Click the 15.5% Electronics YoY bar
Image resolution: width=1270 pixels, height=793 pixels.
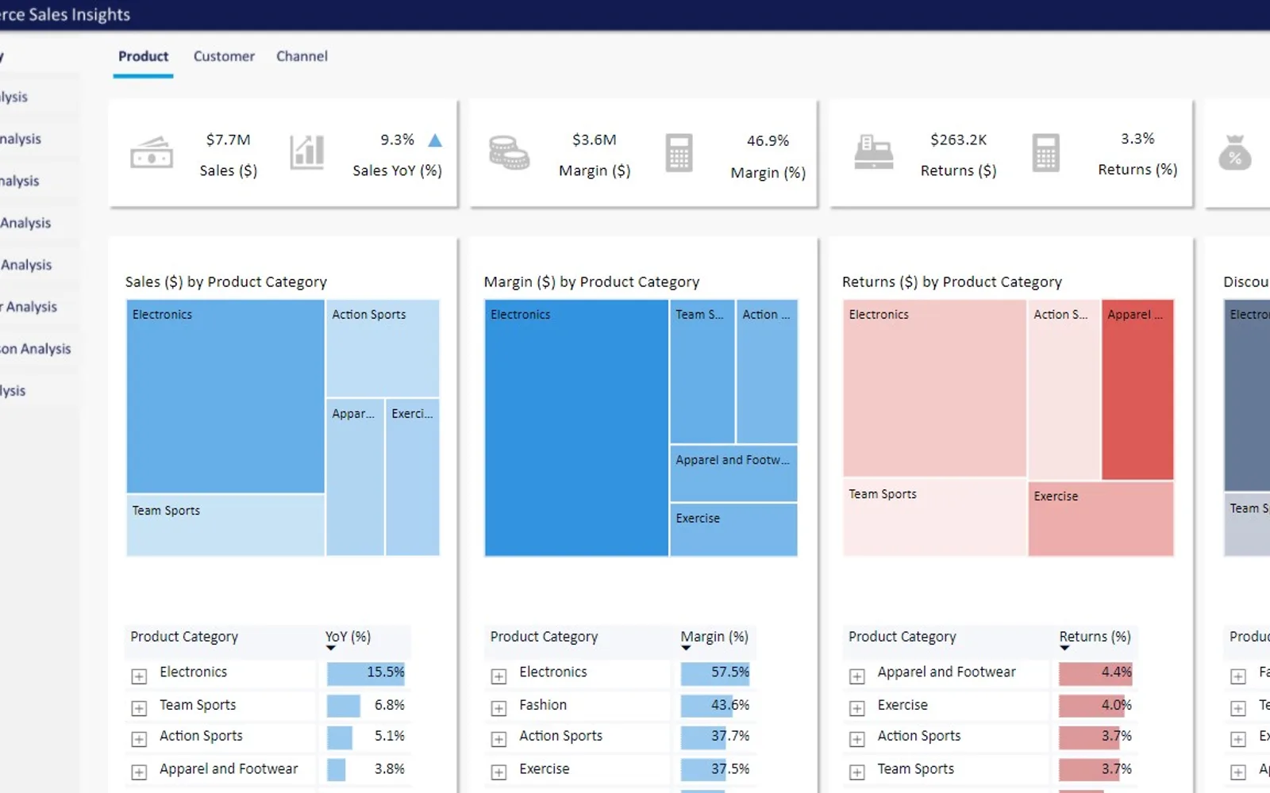point(366,674)
